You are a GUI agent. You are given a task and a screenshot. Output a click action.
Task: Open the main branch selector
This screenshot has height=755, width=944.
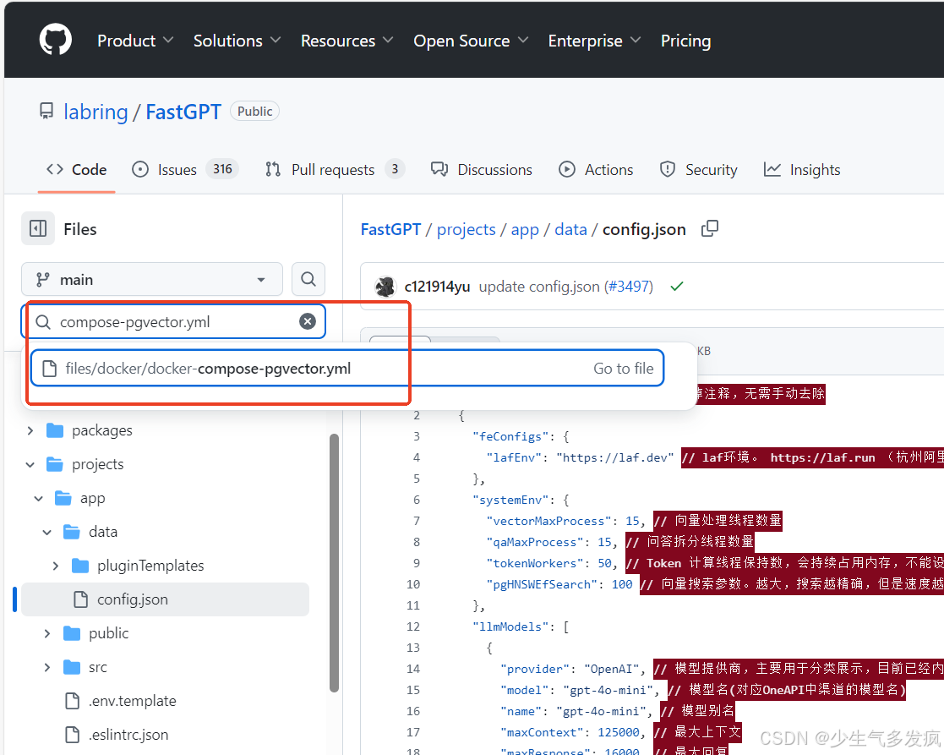(152, 279)
